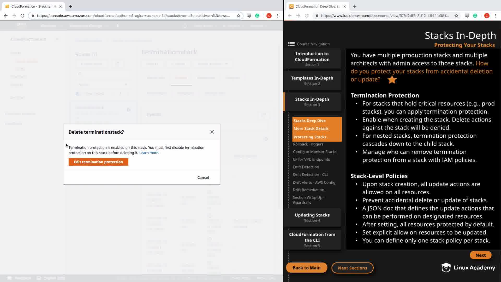
Task: Expand Updating Stacks Section 4
Action: [x=312, y=217]
